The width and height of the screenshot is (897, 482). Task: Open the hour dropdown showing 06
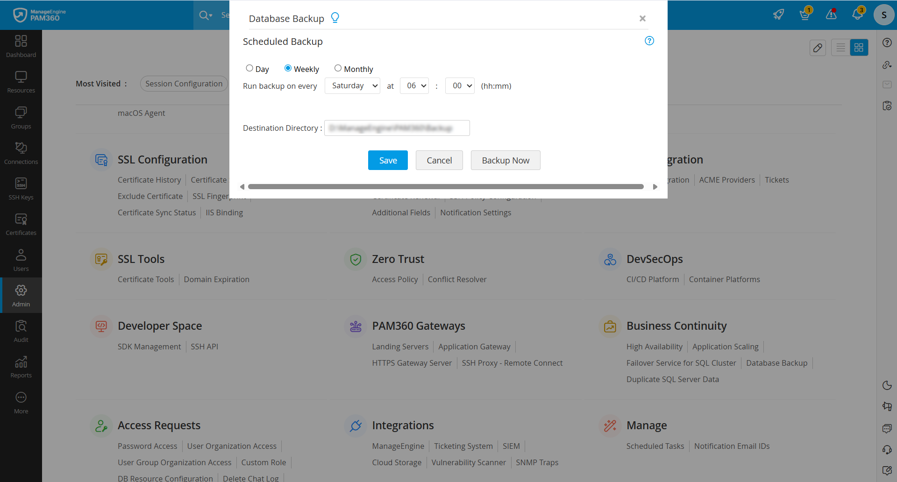[414, 86]
